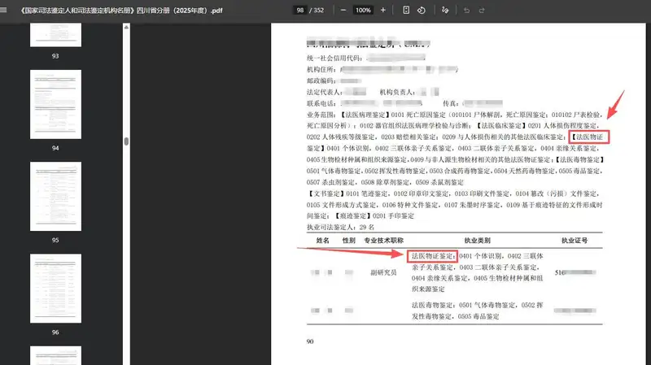This screenshot has height=365, width=651.
Task: Toggle the sidebar menu hamburger icon
Action: pyautogui.click(x=3, y=10)
